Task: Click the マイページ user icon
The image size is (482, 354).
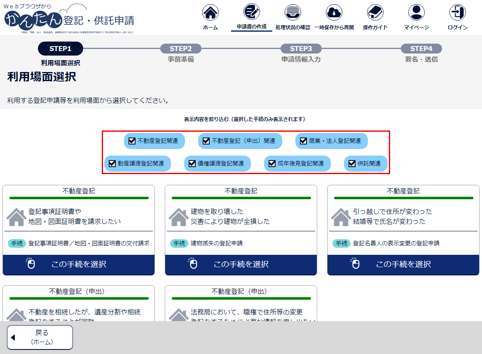Action: tap(416, 13)
